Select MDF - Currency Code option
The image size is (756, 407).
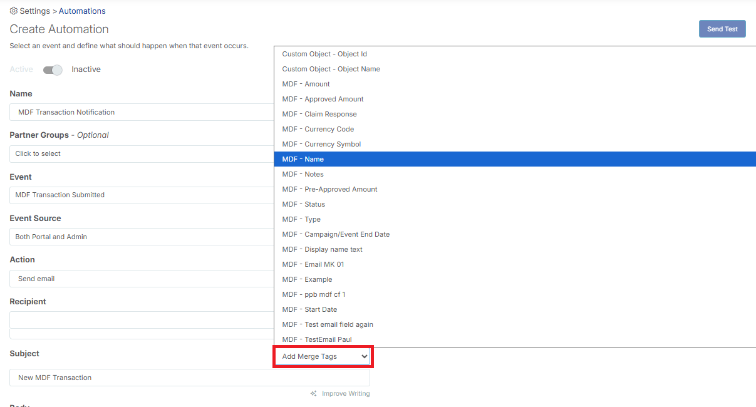pos(515,129)
